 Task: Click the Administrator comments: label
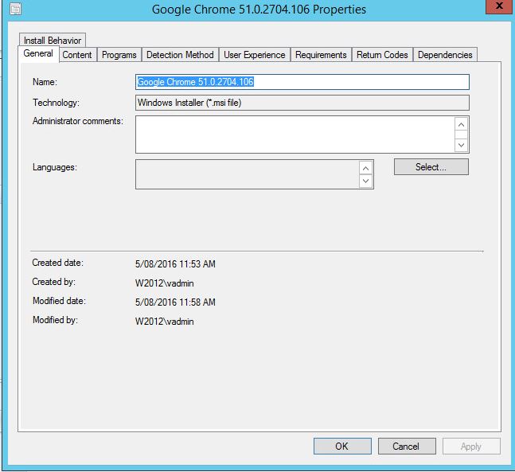pos(78,121)
